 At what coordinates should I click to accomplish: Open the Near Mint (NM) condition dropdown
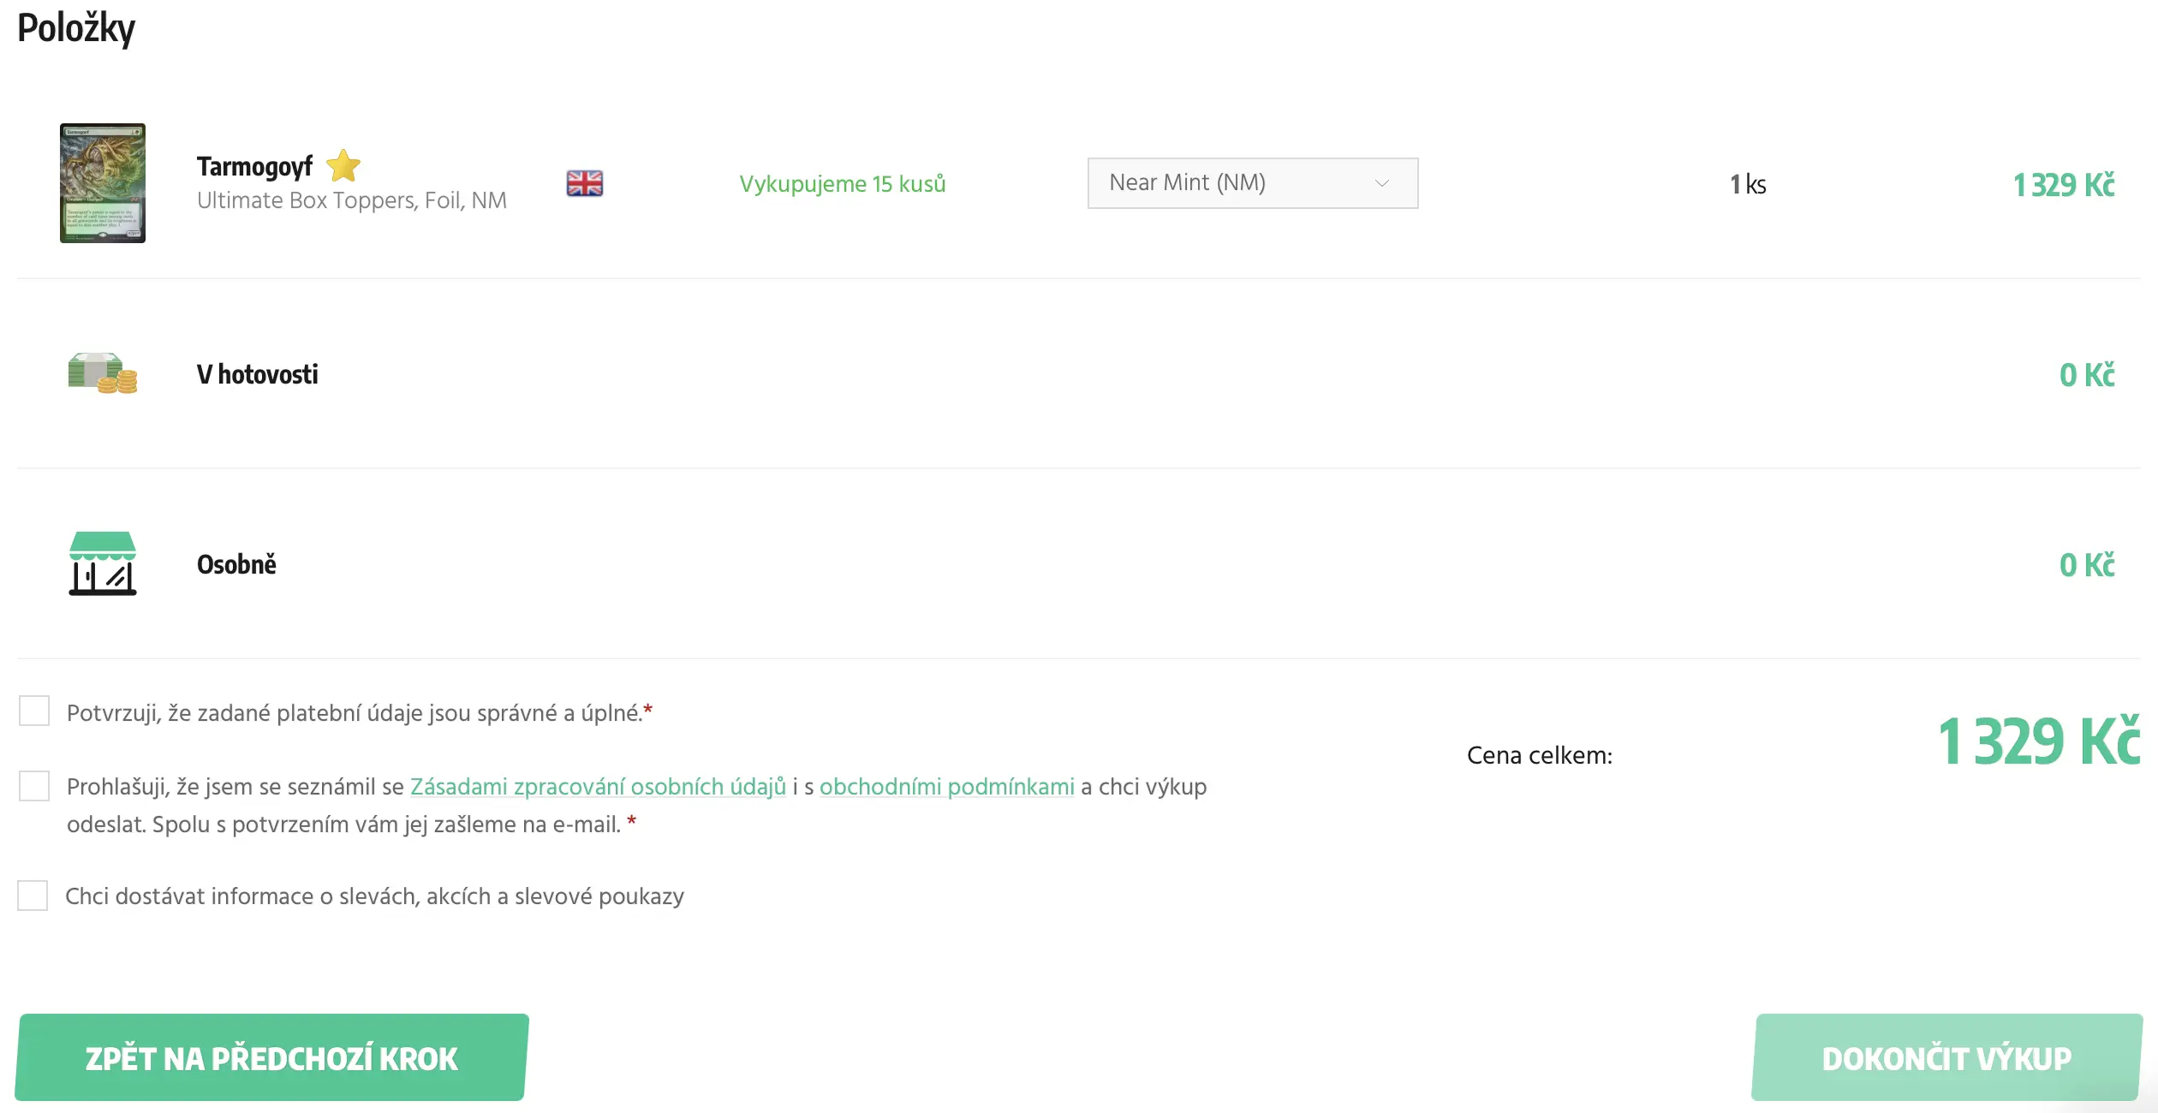coord(1252,183)
